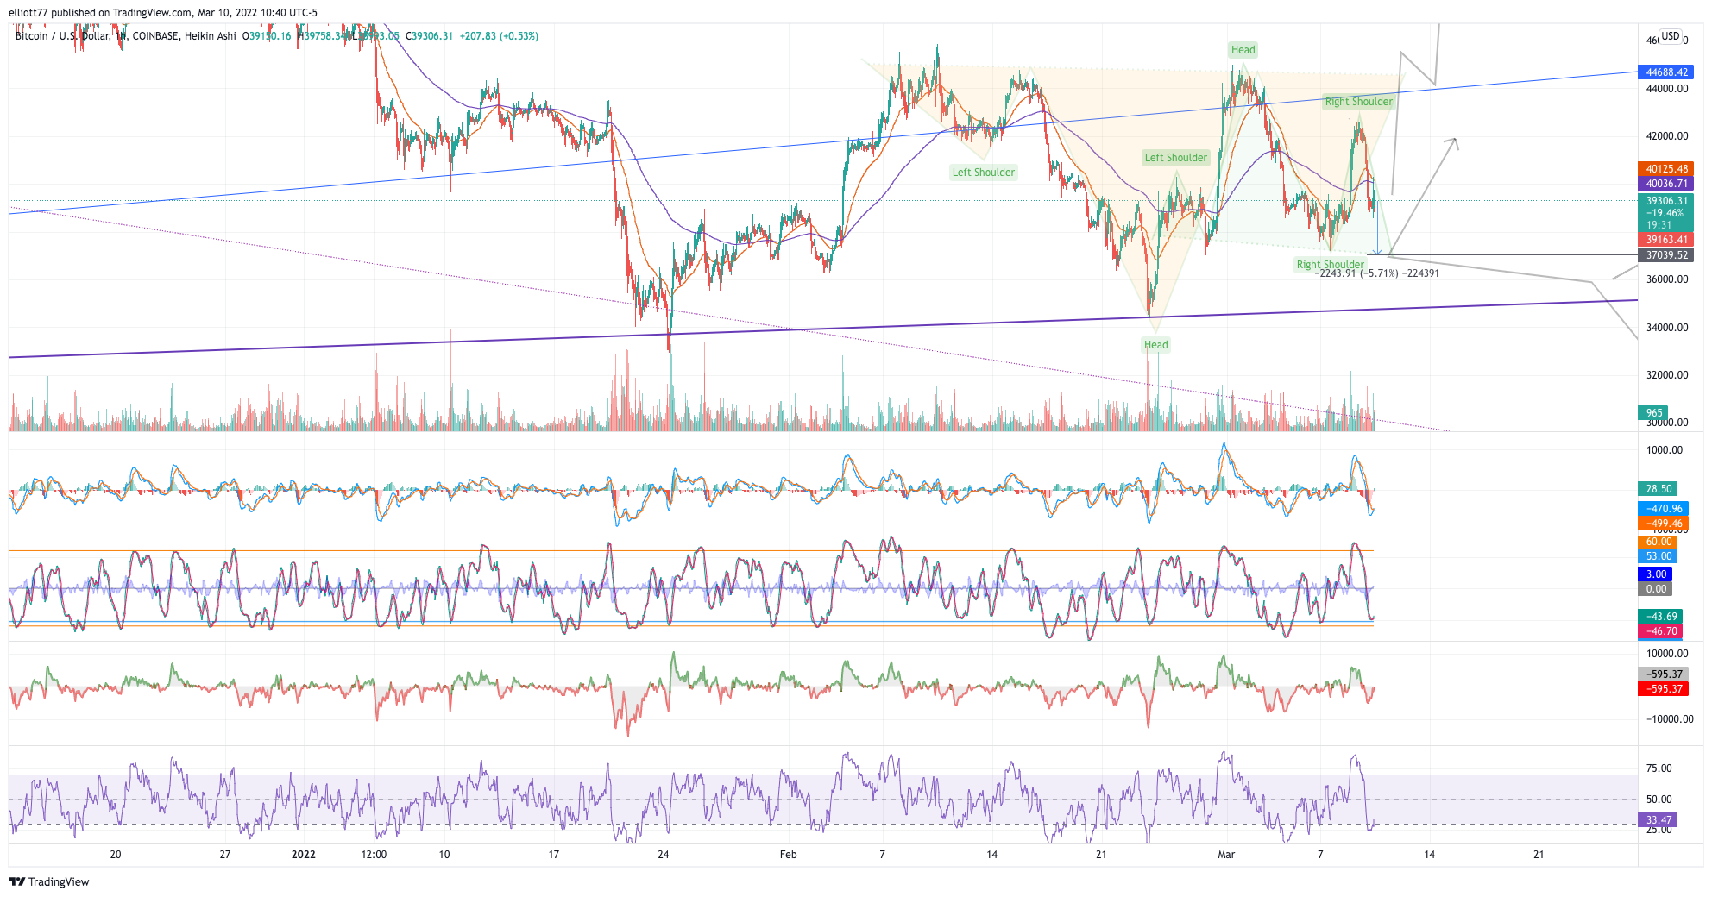Image resolution: width=1712 pixels, height=897 pixels.
Task: Click the Heikin Ashi chart type text
Action: (x=210, y=36)
